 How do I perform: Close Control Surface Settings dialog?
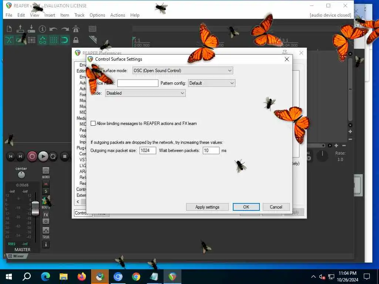287,59
